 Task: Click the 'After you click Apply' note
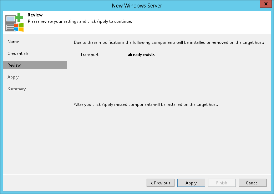[x=146, y=104]
